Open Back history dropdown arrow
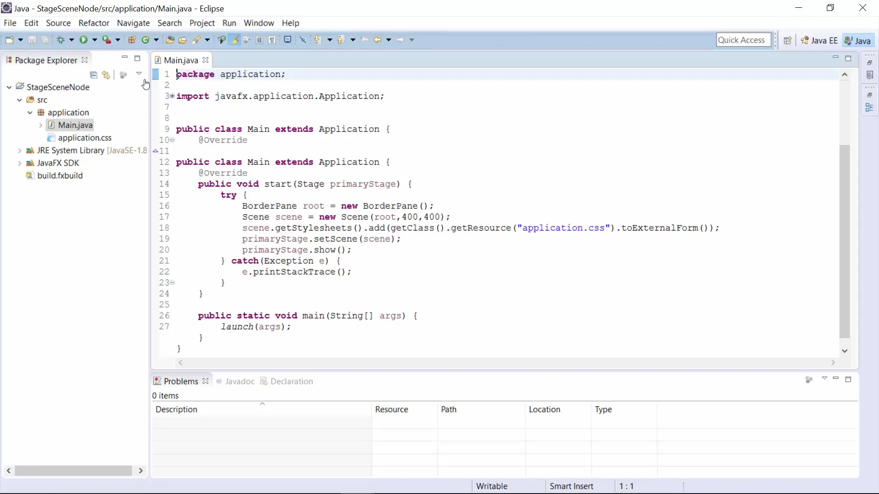Image resolution: width=879 pixels, height=494 pixels. [389, 40]
